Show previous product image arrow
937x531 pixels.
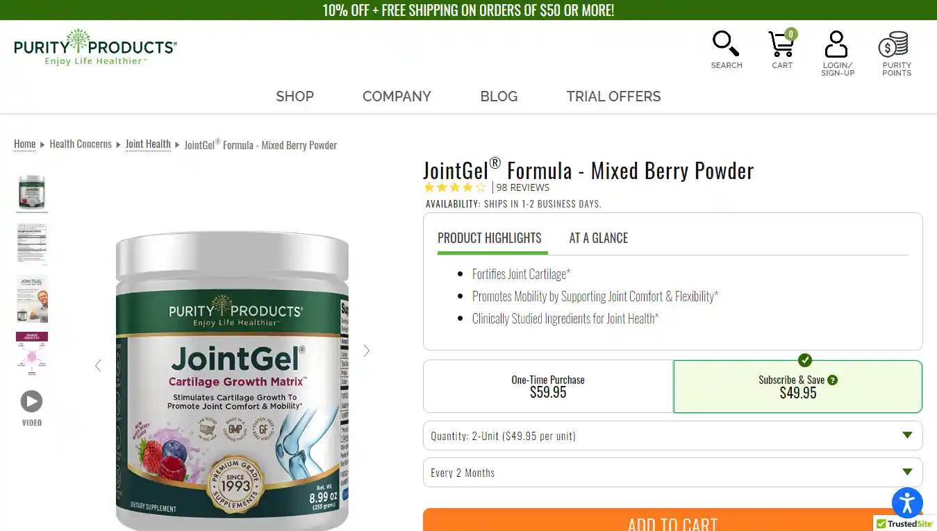tap(98, 365)
